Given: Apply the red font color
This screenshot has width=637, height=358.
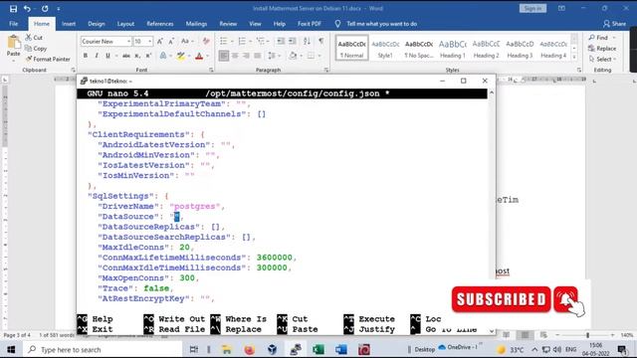Looking at the screenshot, I should [x=199, y=56].
